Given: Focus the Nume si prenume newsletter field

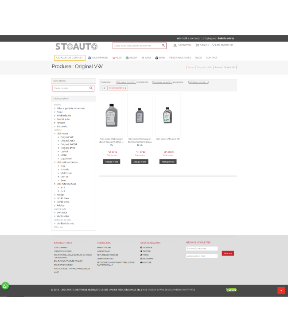Looking at the screenshot, I should (x=202, y=249).
